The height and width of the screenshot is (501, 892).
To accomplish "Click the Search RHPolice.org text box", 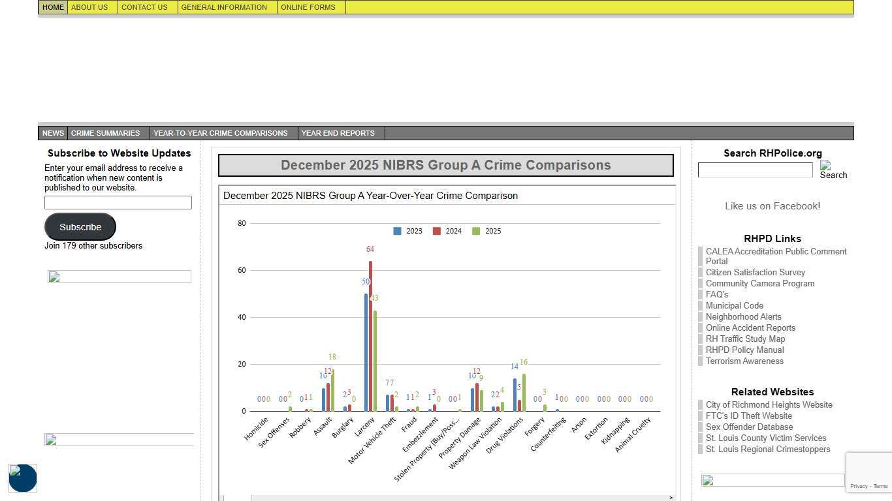I will coord(755,170).
